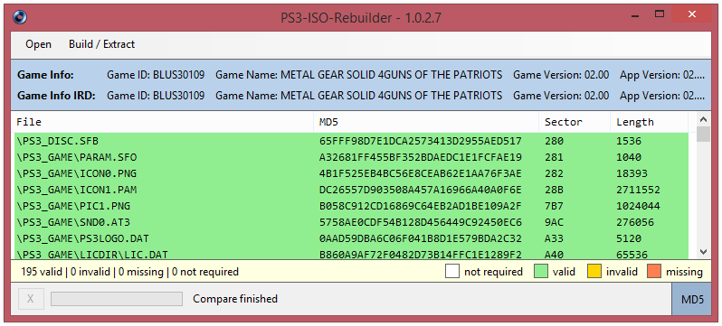This screenshot has width=722, height=326.
Task: Sort by the Sector column header
Action: (575, 122)
